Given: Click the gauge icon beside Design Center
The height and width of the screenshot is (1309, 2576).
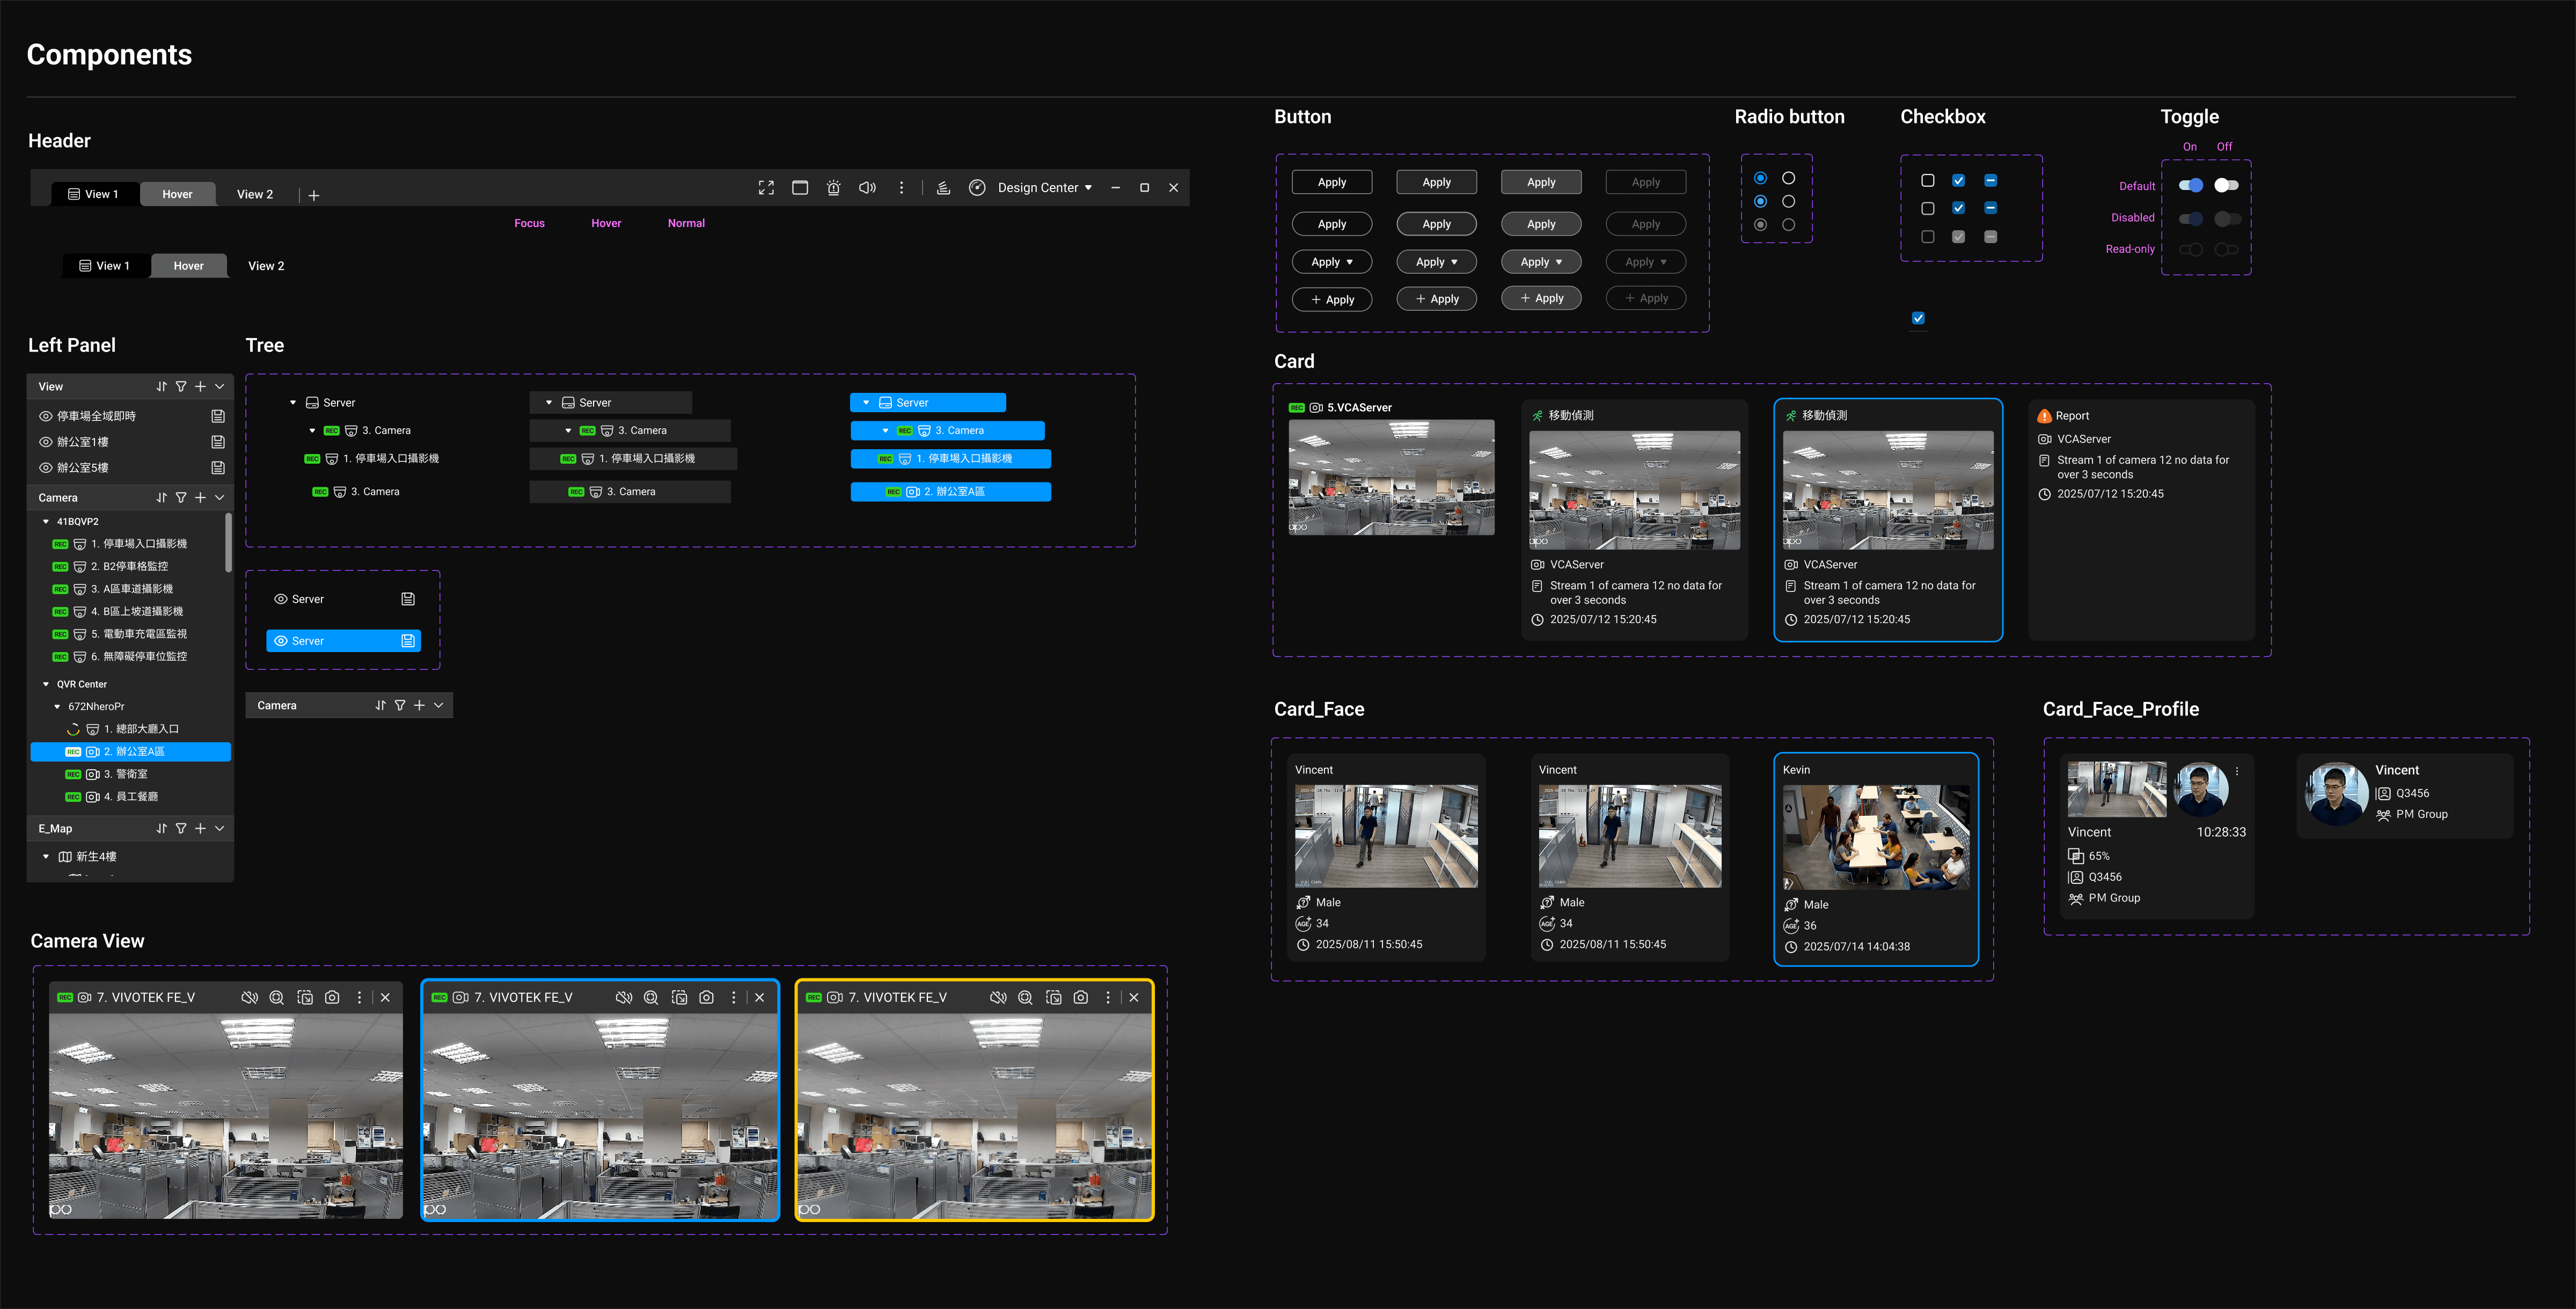Looking at the screenshot, I should click(x=977, y=188).
